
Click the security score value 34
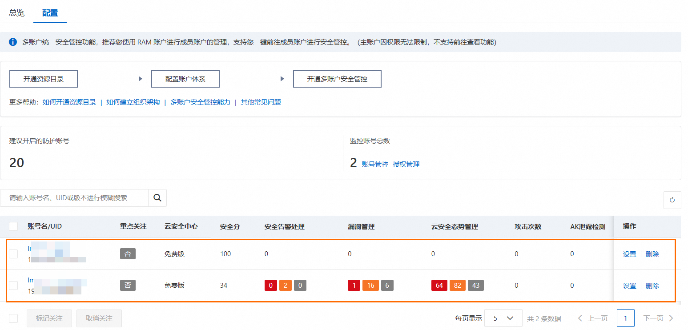(224, 286)
